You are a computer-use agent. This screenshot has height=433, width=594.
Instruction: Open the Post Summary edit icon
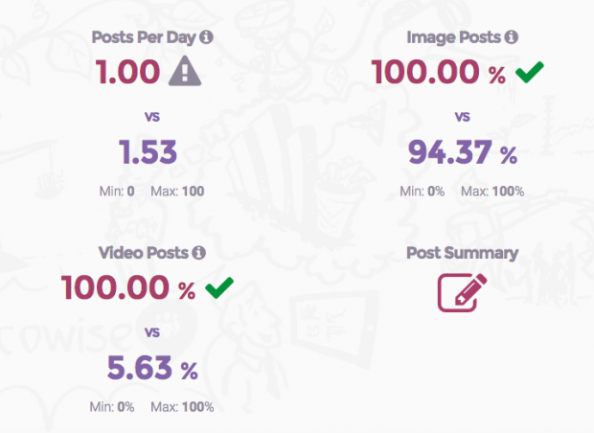(462, 293)
